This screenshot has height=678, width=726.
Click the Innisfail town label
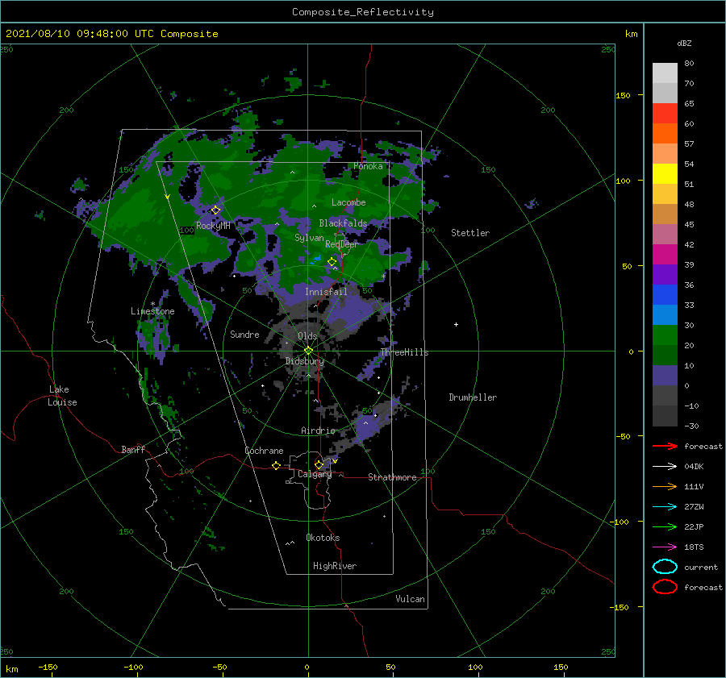coord(326,292)
